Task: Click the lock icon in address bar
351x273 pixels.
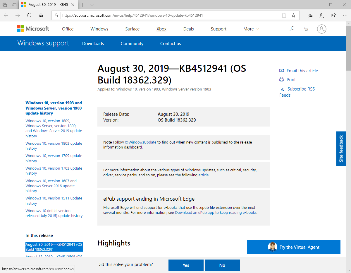Action: point(56,16)
